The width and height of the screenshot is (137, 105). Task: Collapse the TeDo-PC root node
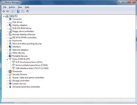[4, 16]
